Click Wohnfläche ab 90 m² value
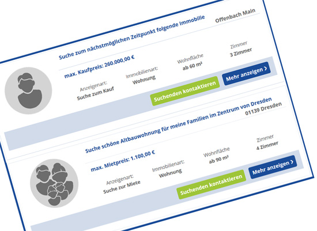Screen dimensions: 317x231 click(219, 160)
